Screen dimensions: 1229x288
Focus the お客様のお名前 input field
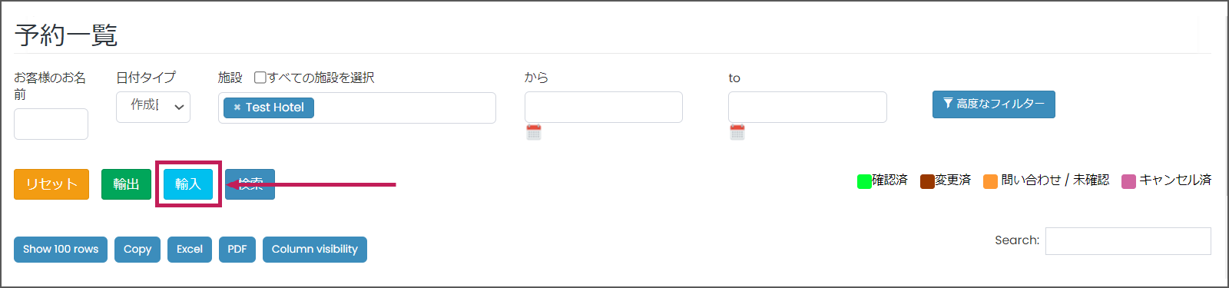pyautogui.click(x=51, y=124)
